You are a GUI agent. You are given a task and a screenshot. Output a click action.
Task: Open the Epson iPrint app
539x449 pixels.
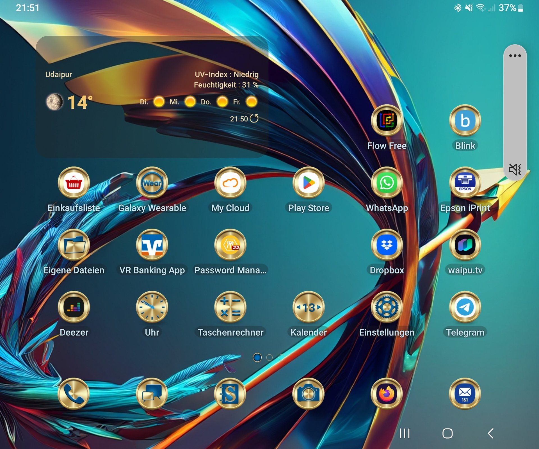coord(465,183)
